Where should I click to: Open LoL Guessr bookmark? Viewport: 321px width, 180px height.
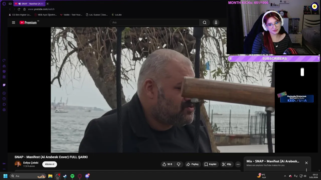[97, 15]
